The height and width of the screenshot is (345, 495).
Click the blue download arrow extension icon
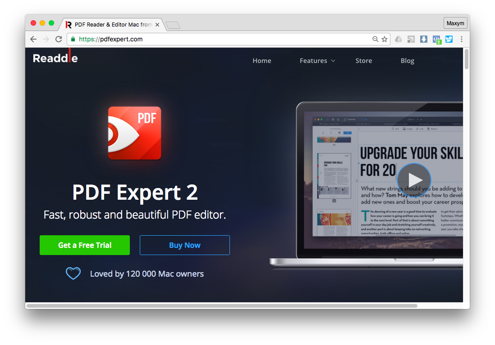point(424,39)
